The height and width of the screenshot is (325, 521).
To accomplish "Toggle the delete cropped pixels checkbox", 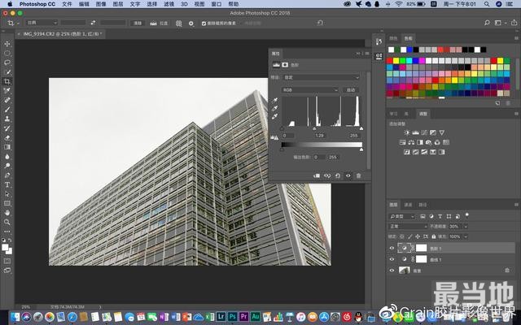I will [204, 24].
